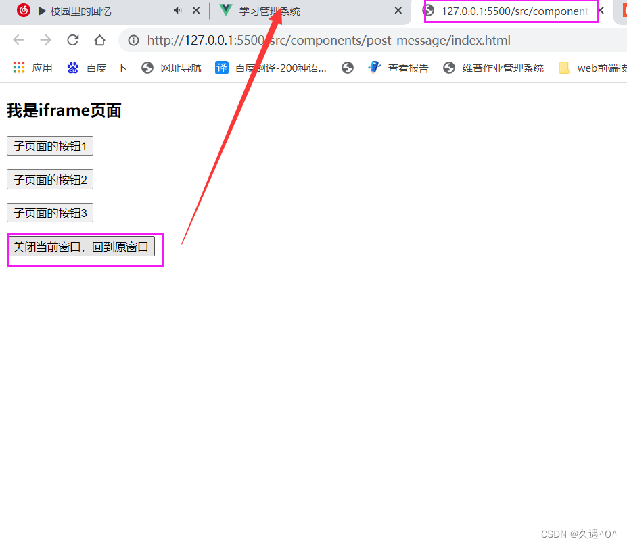Click the Vue icon on 学习管理系统 tab
Viewport: 627px width, 545px height.
pyautogui.click(x=225, y=11)
